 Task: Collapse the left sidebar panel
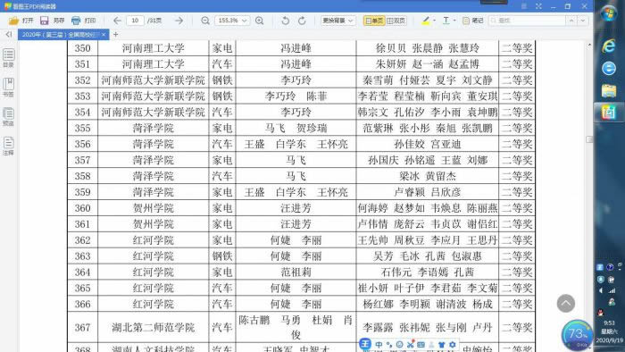pos(8,35)
